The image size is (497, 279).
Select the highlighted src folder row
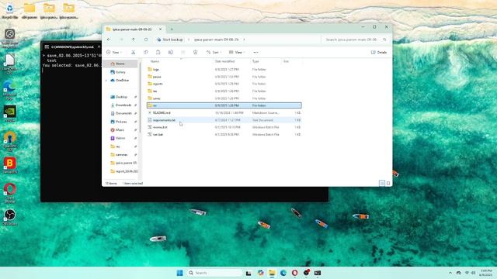pos(224,105)
